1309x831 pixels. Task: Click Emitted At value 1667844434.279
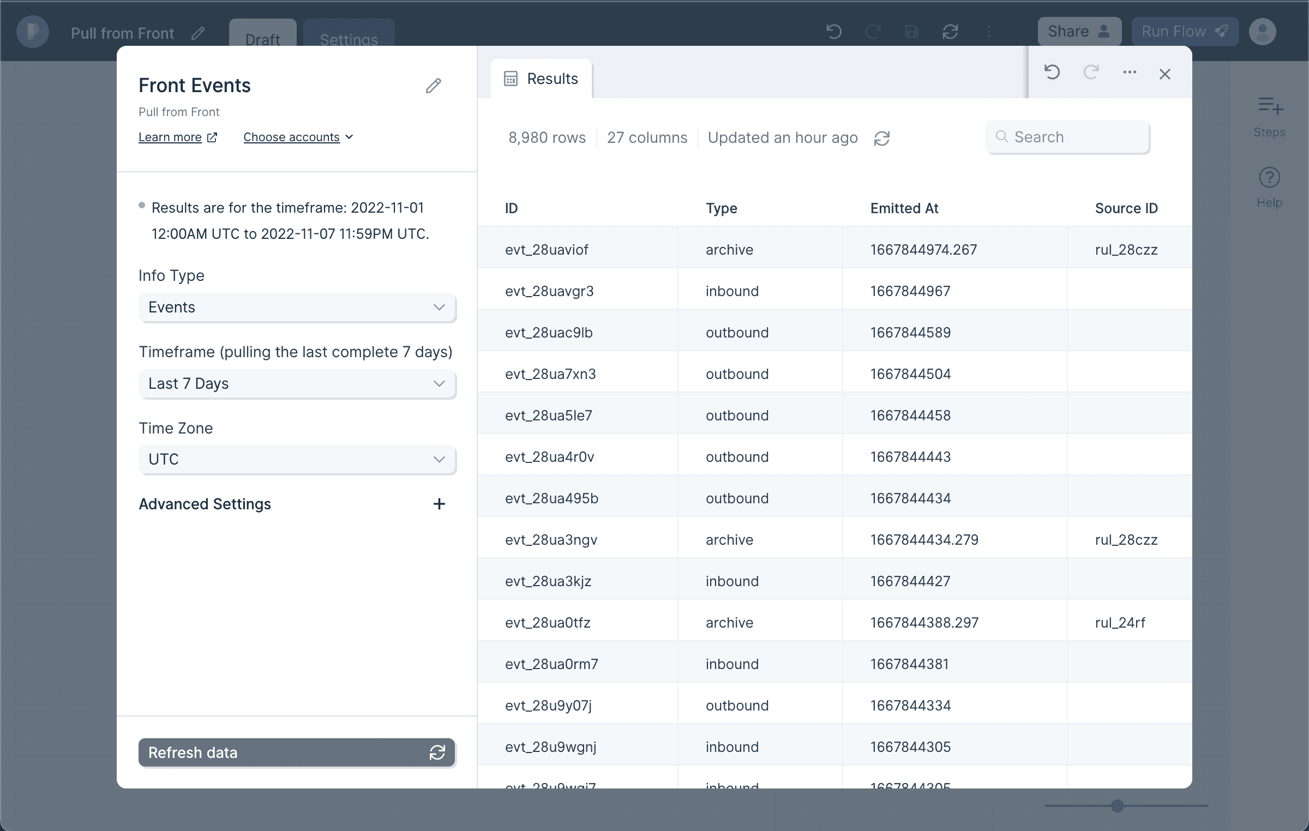pyautogui.click(x=924, y=540)
